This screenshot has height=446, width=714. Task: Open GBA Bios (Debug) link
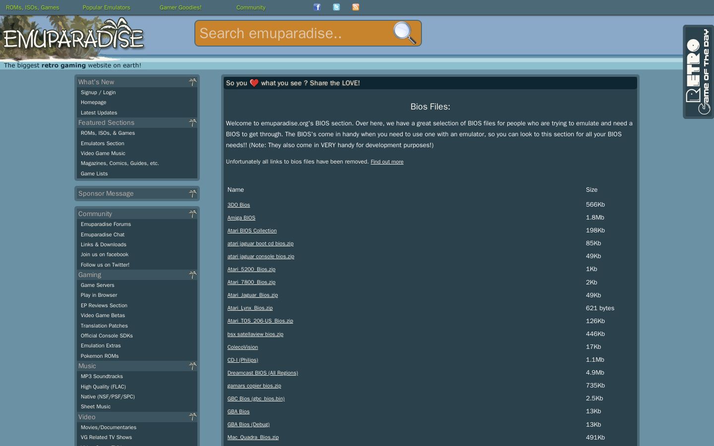(x=248, y=424)
